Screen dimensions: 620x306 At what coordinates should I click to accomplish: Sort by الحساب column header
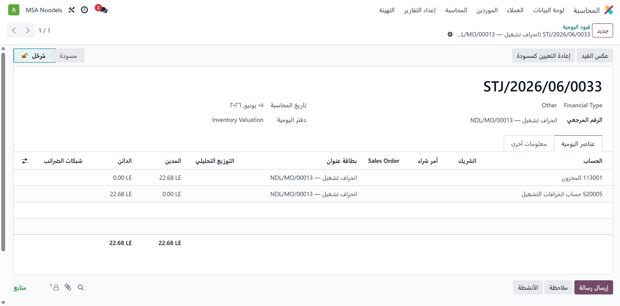tap(593, 161)
